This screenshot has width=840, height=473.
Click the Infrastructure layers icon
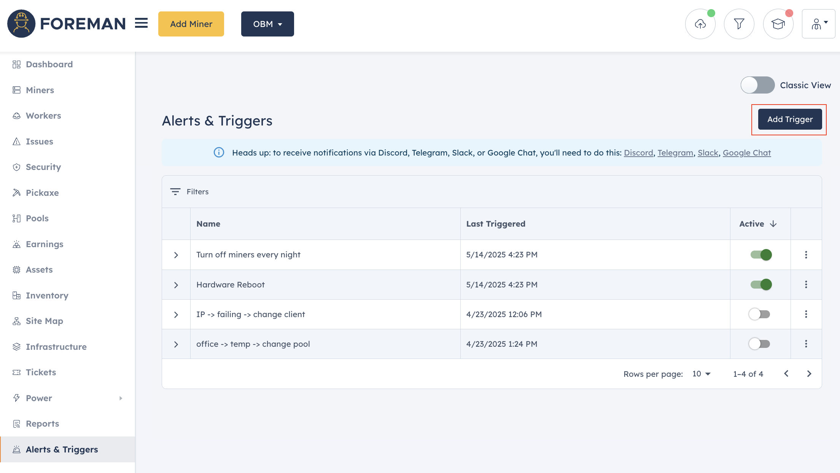(x=16, y=347)
